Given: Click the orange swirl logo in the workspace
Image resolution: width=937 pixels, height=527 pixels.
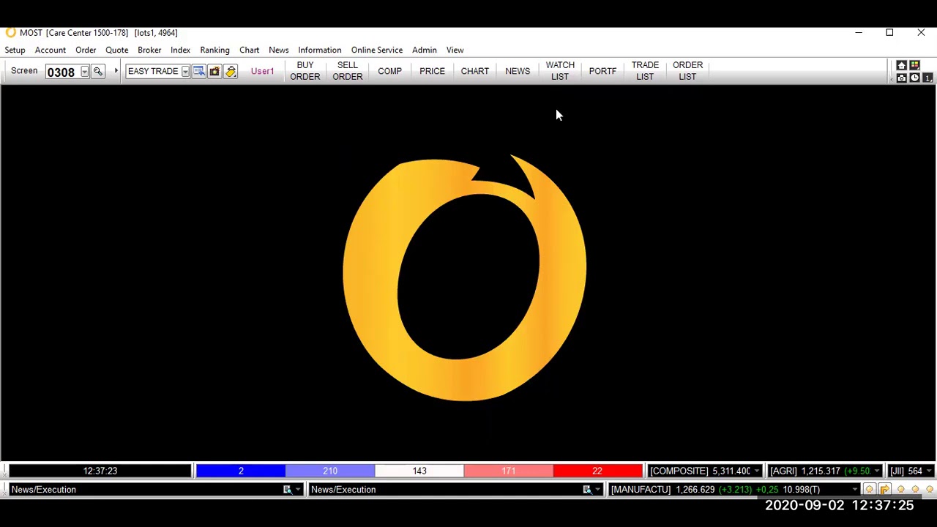Looking at the screenshot, I should coord(465,277).
